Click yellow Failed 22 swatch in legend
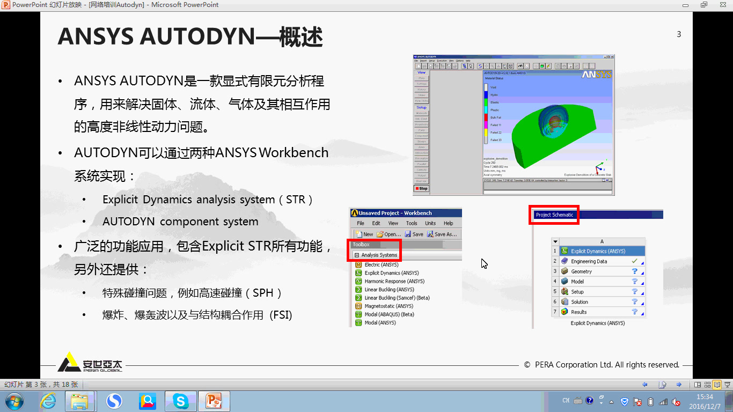Image resolution: width=733 pixels, height=412 pixels. (487, 132)
